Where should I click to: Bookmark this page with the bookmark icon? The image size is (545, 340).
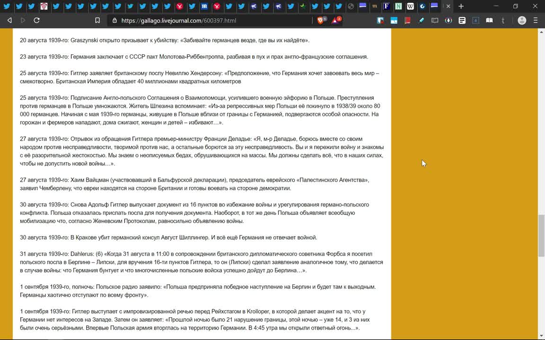click(97, 20)
